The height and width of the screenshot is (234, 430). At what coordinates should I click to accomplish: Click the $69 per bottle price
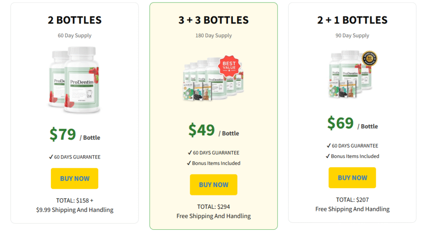(341, 123)
